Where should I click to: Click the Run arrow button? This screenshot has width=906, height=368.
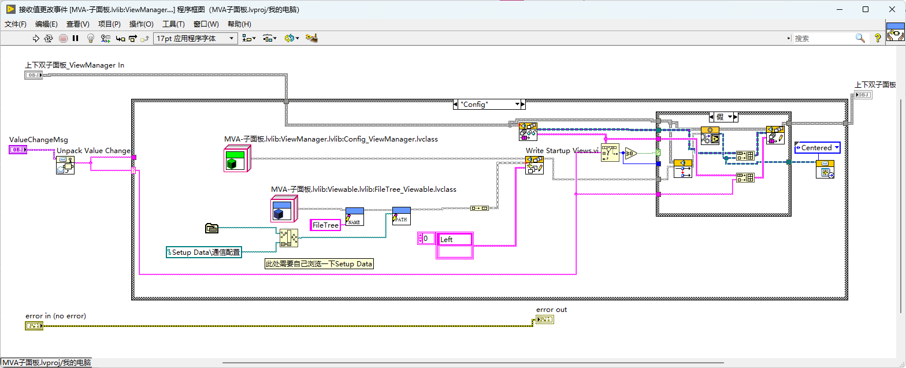[35, 38]
